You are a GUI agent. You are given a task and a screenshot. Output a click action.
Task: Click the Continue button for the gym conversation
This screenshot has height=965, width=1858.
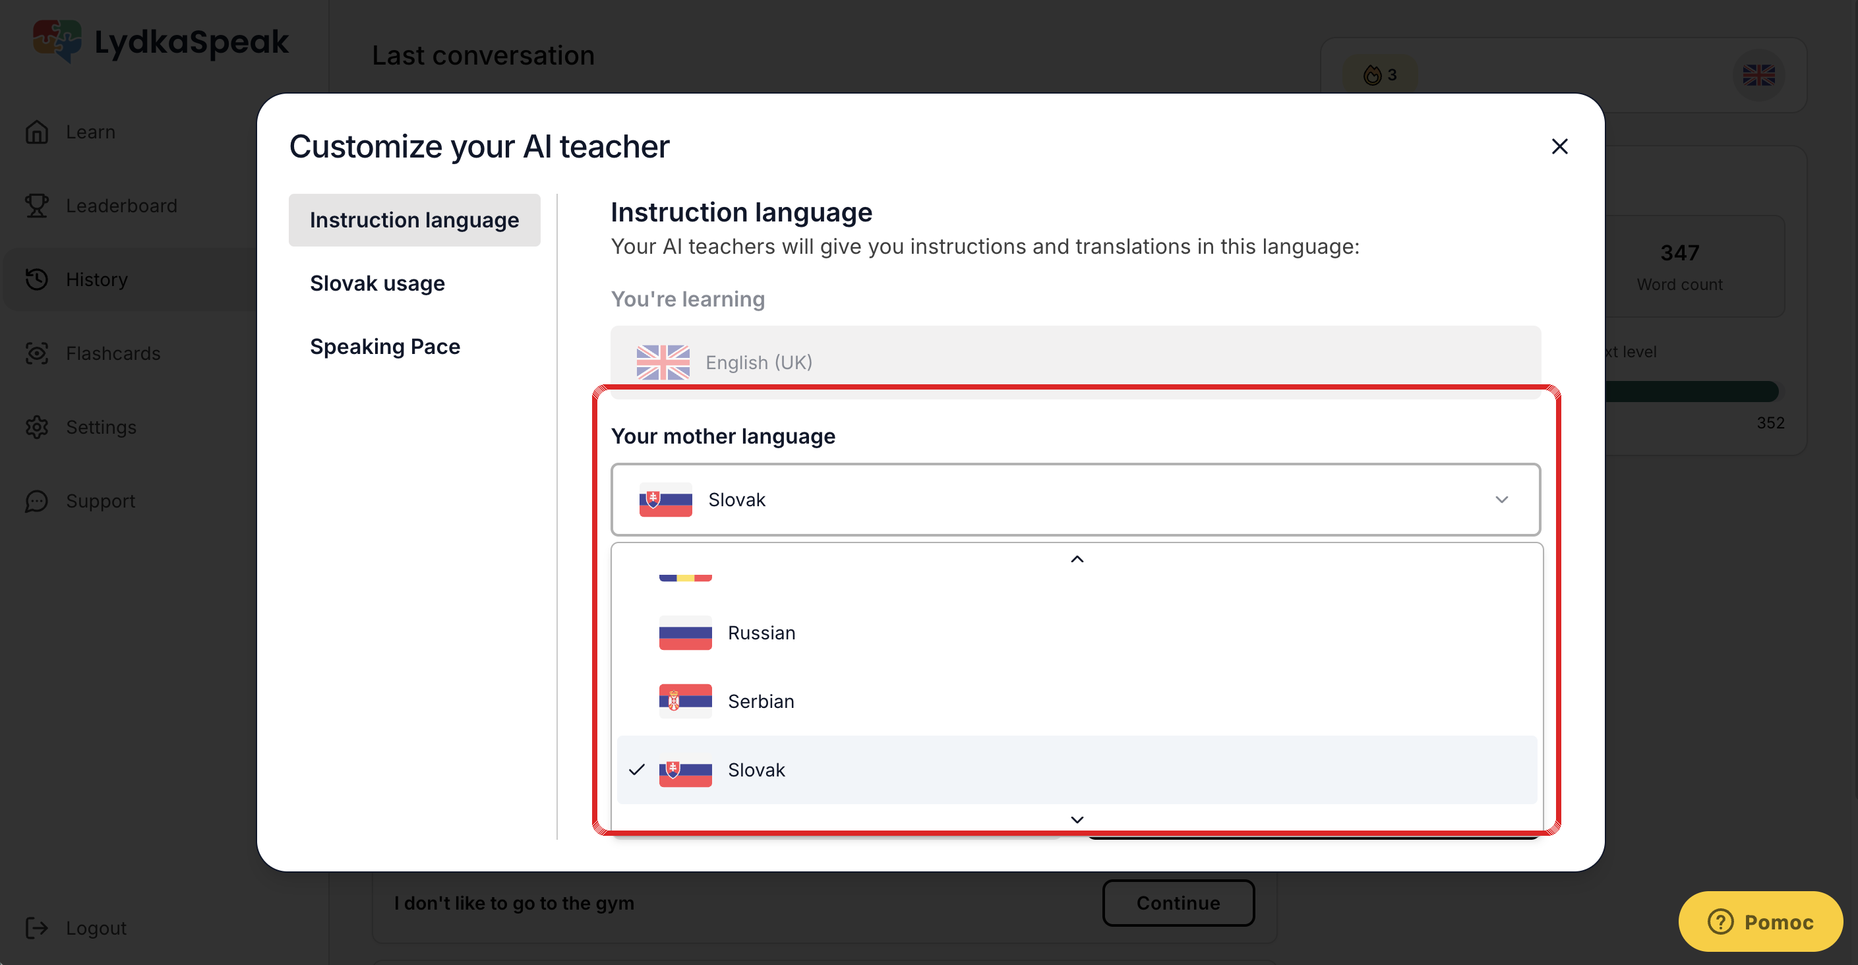click(x=1178, y=903)
